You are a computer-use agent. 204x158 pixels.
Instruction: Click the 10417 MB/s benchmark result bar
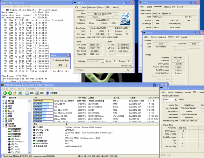(43, 101)
